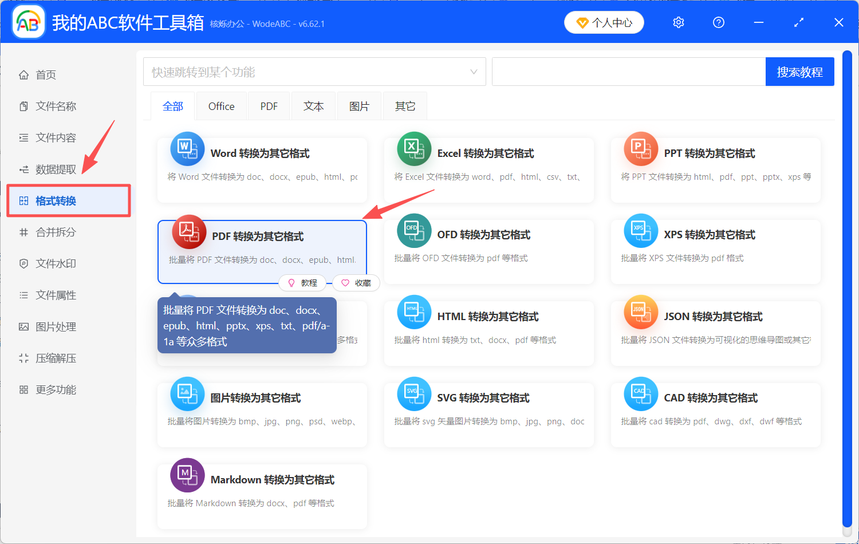The height and width of the screenshot is (544, 859).
Task: Open the CAD 转换为其它格式 icon
Action: tap(640, 394)
